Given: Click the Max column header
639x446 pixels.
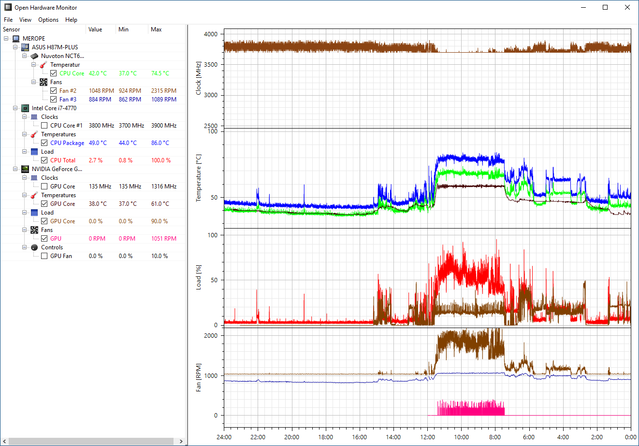Looking at the screenshot, I should click(167, 29).
